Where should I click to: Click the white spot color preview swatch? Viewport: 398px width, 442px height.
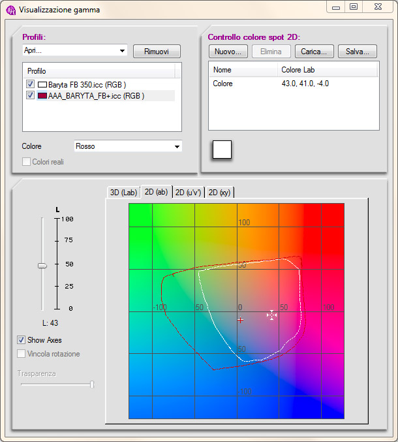click(222, 150)
